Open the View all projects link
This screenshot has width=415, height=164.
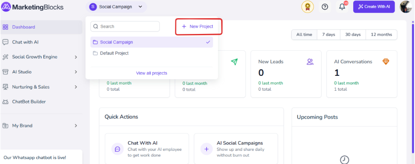click(x=151, y=73)
